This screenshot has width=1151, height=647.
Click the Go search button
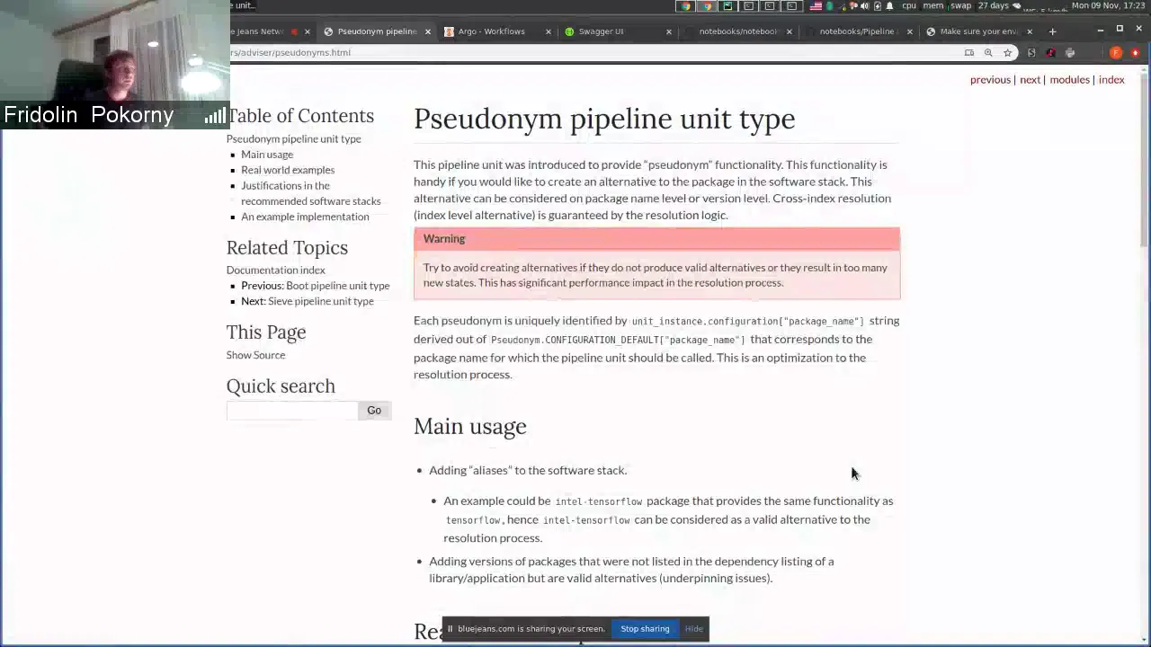tap(374, 411)
